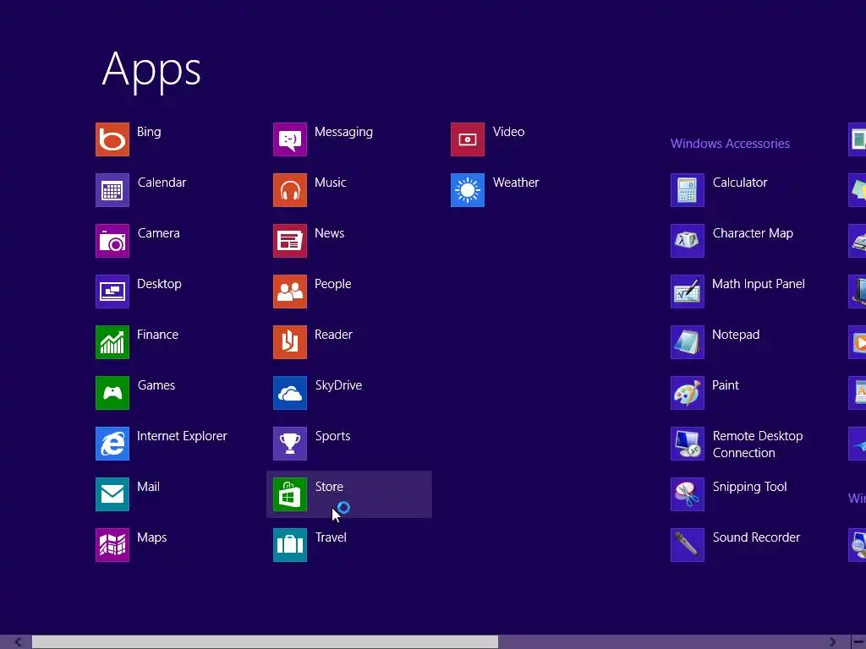
Task: Open the Maps app icon
Action: (112, 545)
